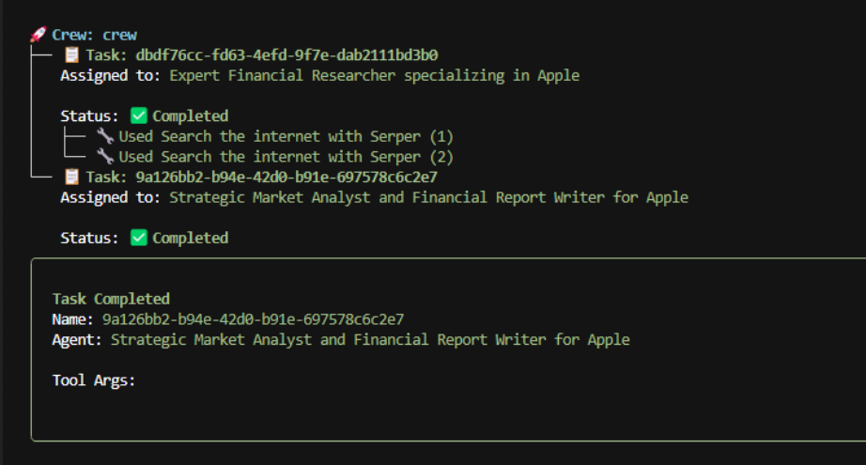This screenshot has width=866, height=465.
Task: Click the rocket icon beside Crew
Action: pos(39,34)
